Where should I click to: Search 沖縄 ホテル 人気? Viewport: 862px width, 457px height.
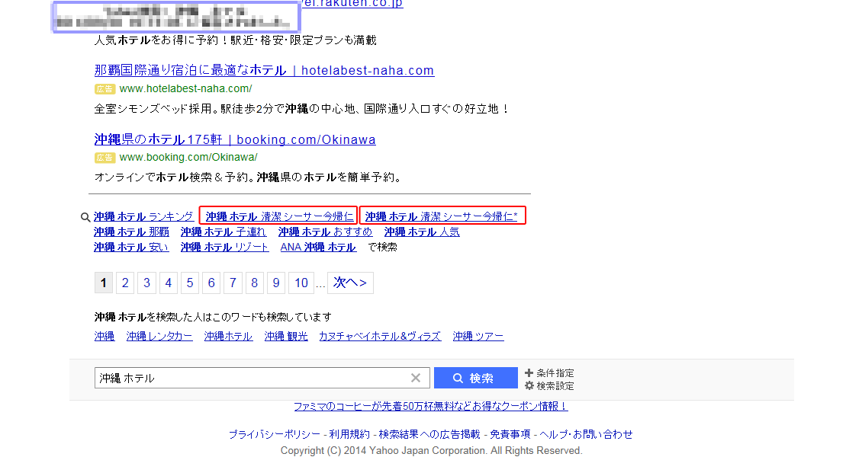pyautogui.click(x=422, y=232)
